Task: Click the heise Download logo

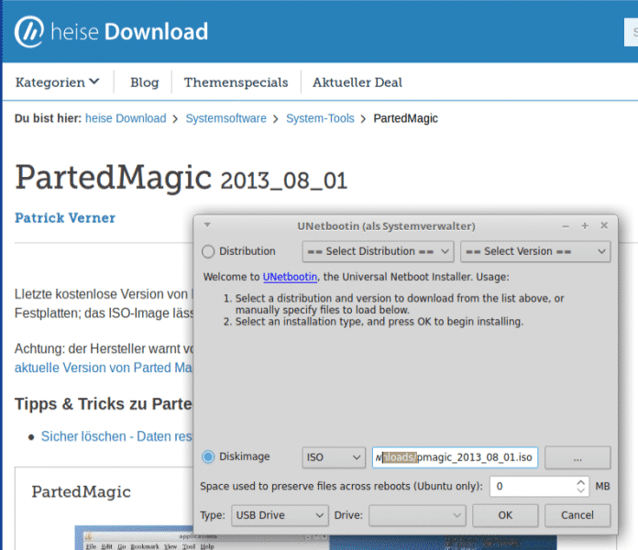Action: pyautogui.click(x=112, y=33)
